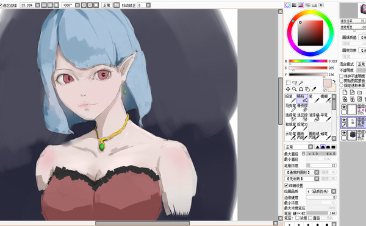Click the canvas horizontal scrollbar thumb
The height and width of the screenshot is (226, 366).
(143, 223)
